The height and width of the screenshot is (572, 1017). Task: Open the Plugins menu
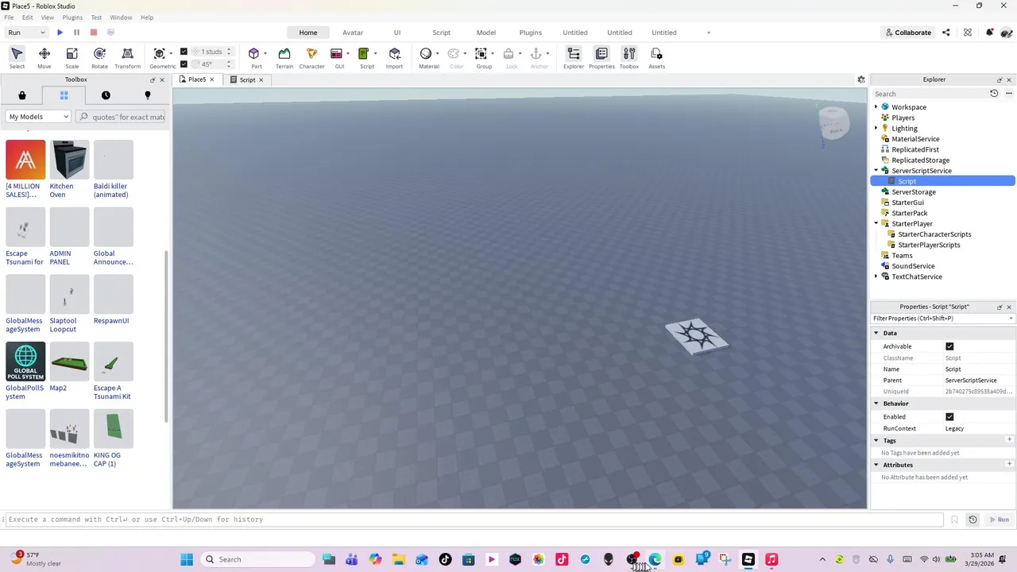pos(72,17)
